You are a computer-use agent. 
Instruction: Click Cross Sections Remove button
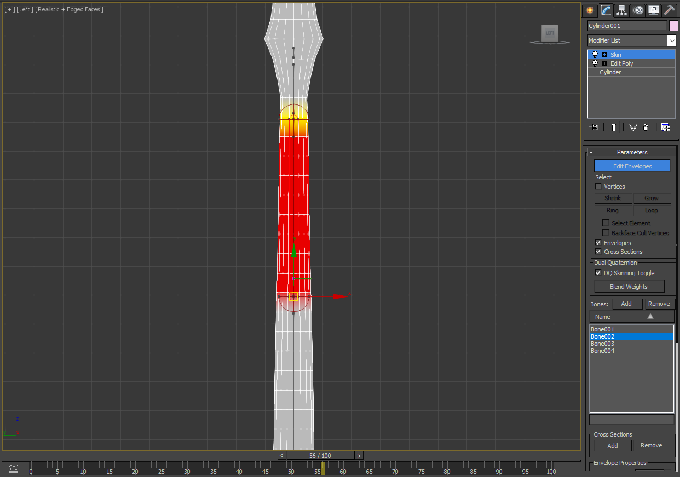coord(652,445)
